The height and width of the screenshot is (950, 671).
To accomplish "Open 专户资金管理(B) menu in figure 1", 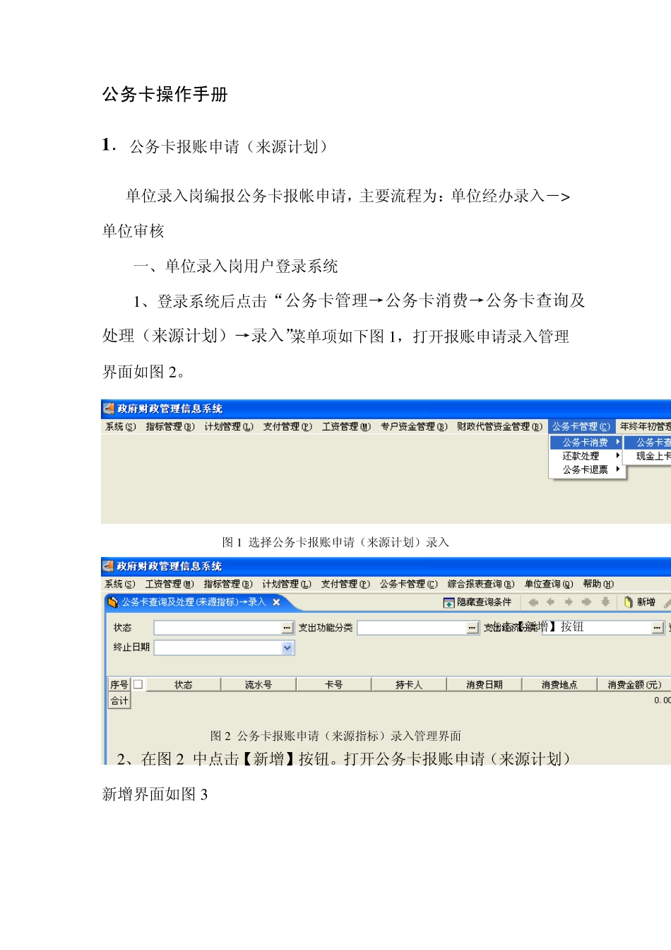I will pyautogui.click(x=415, y=427).
